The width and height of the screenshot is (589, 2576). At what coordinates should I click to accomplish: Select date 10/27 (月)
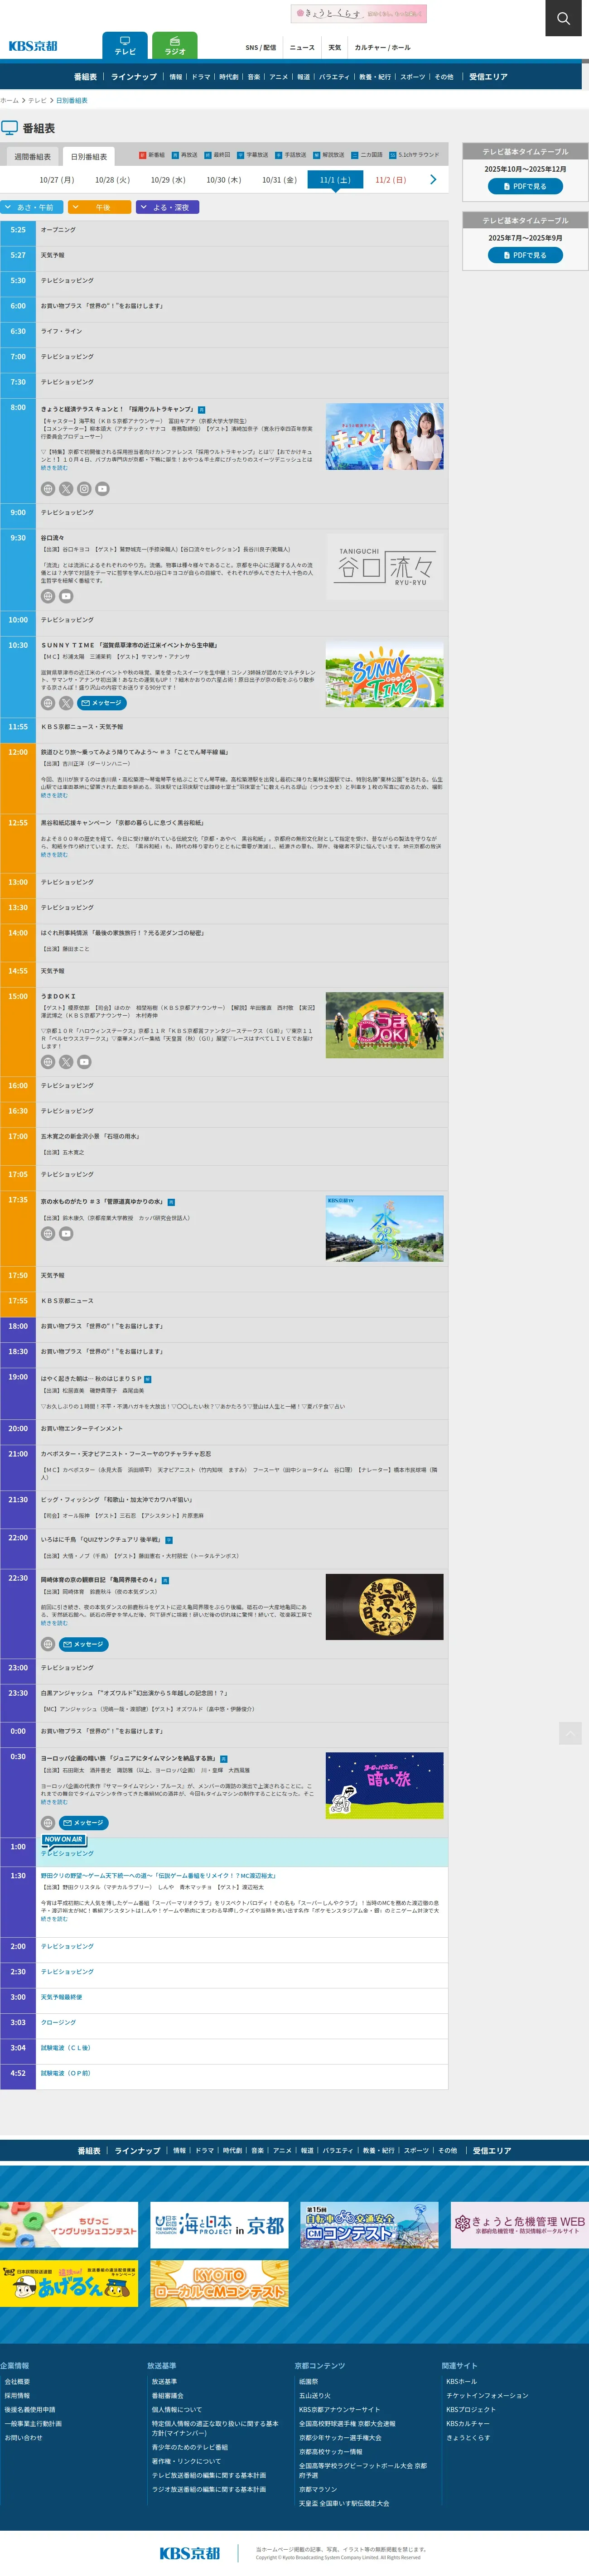(x=57, y=180)
